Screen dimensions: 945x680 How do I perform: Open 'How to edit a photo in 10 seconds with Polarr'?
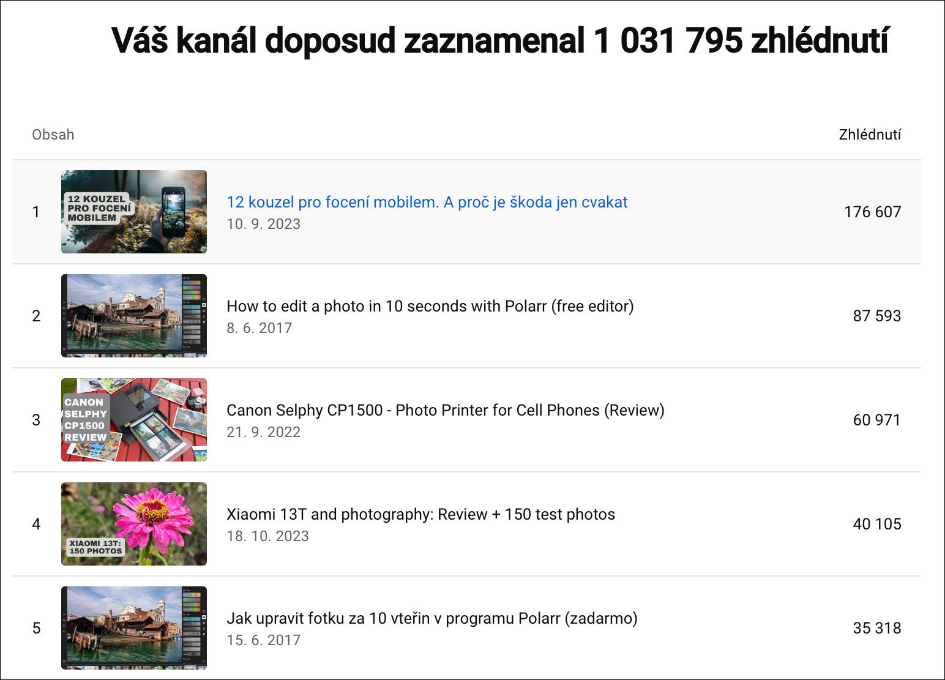point(430,306)
